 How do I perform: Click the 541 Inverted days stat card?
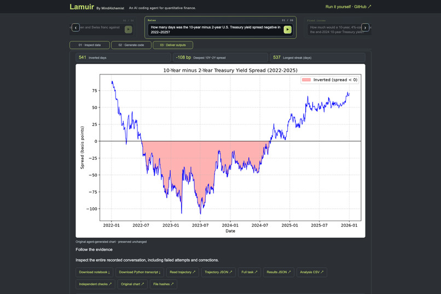(x=123, y=57)
